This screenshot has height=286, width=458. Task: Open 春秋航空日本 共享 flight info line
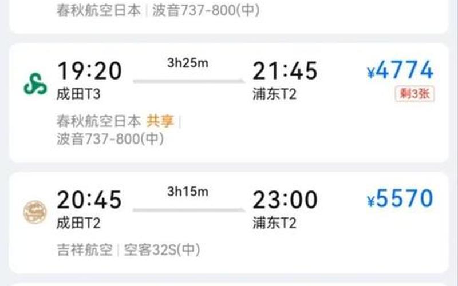pos(119,121)
